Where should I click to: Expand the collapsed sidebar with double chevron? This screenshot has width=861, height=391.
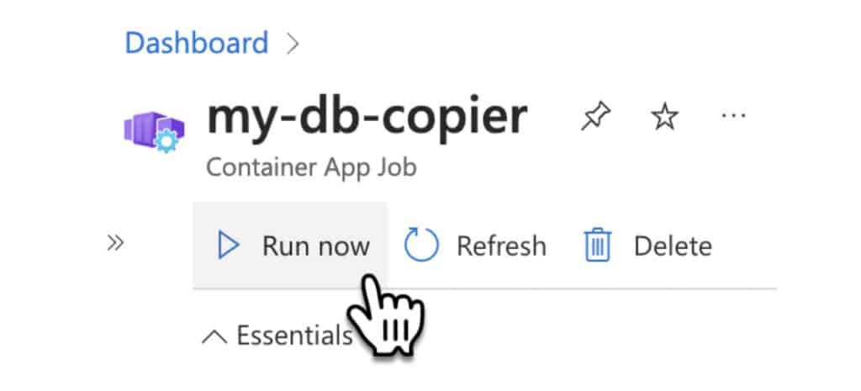(115, 242)
